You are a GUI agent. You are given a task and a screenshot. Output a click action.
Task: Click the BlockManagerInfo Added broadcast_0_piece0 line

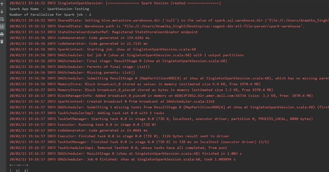[161, 96]
